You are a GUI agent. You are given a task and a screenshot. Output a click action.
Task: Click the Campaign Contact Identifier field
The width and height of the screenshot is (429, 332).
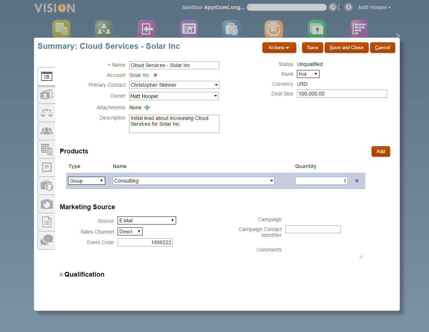click(313, 229)
